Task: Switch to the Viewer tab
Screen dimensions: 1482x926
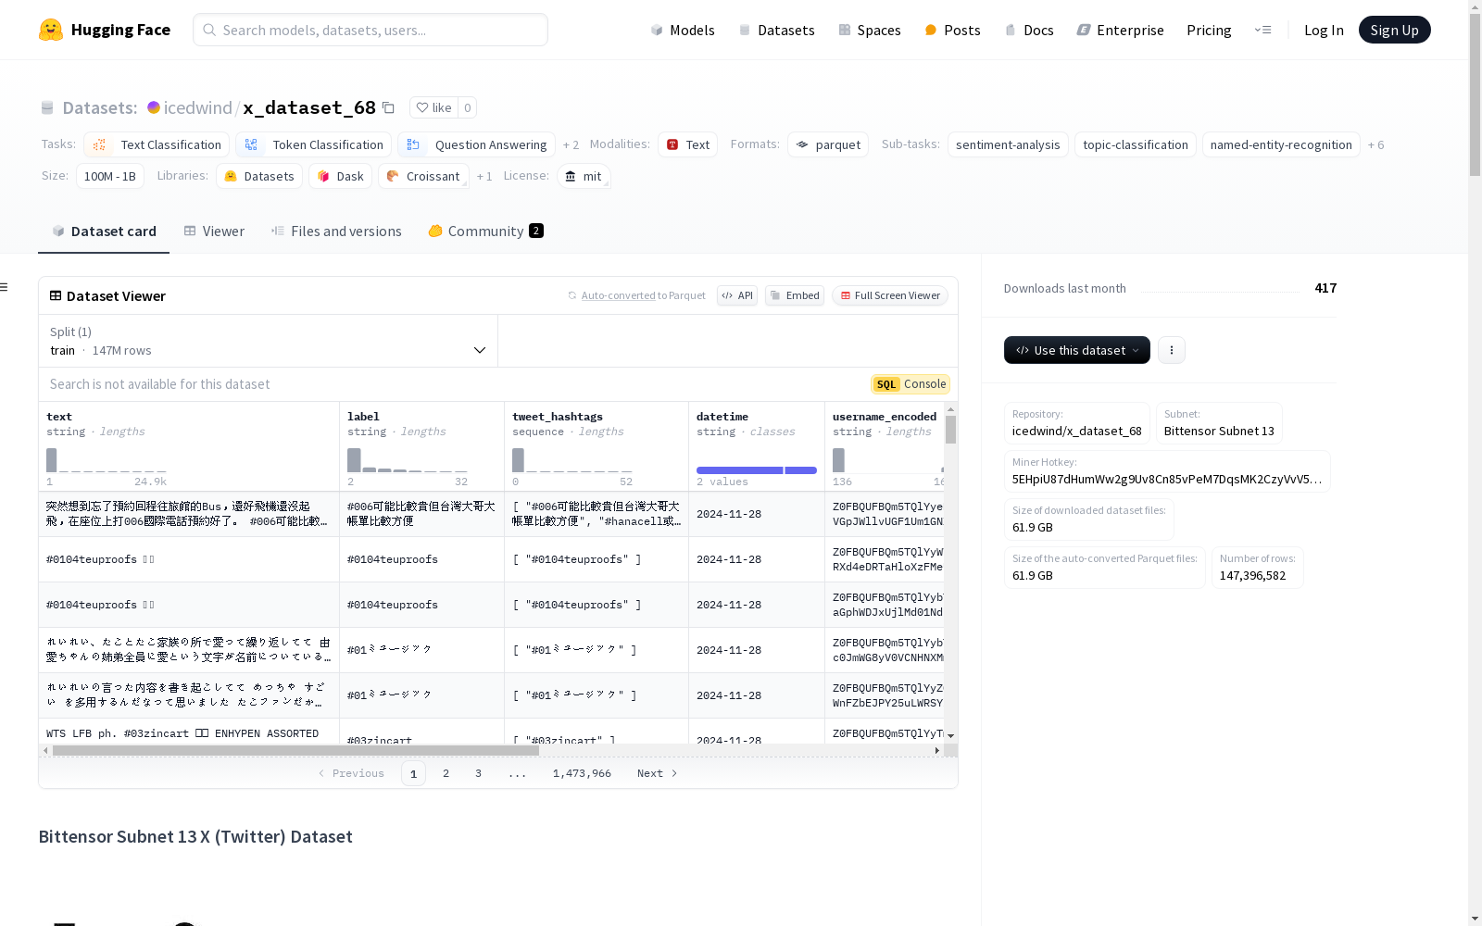Action: click(x=214, y=231)
